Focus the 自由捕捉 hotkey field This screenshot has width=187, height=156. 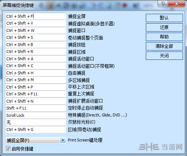point(36,73)
